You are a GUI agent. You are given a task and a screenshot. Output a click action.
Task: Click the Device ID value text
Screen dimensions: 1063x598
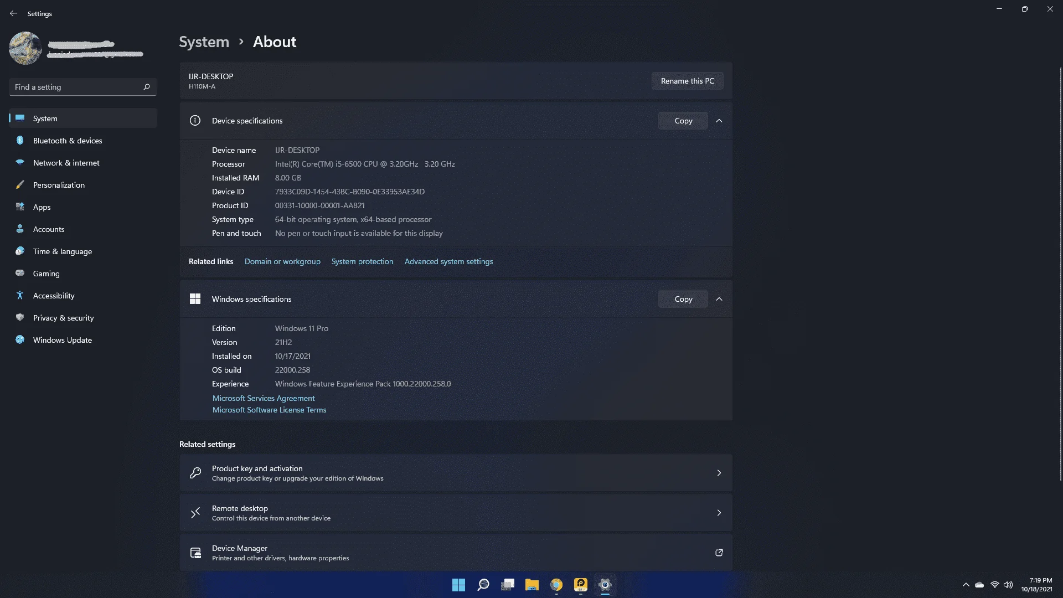(350, 192)
